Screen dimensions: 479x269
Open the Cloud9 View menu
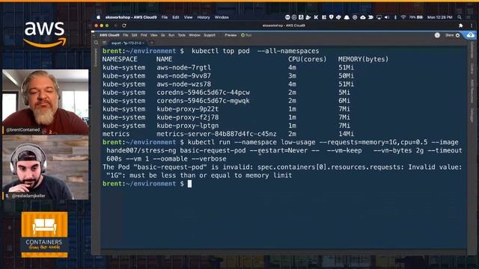[153, 35]
